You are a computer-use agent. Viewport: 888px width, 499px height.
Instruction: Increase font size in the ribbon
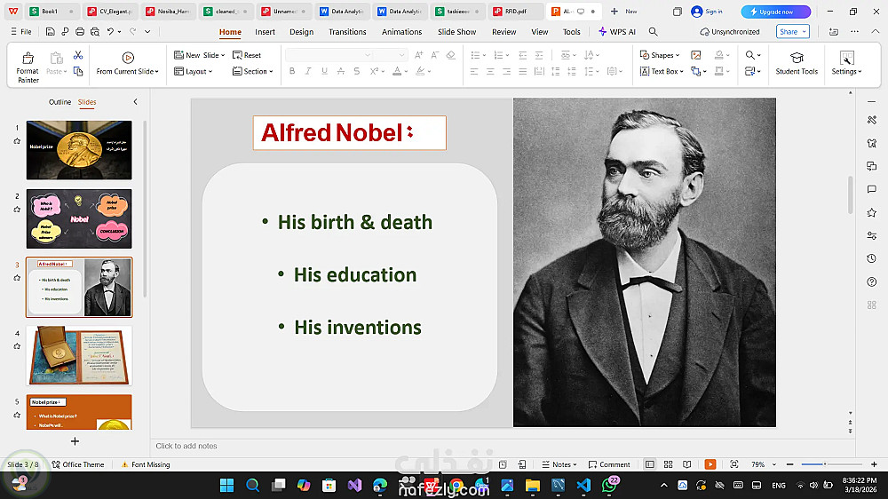pyautogui.click(x=418, y=55)
